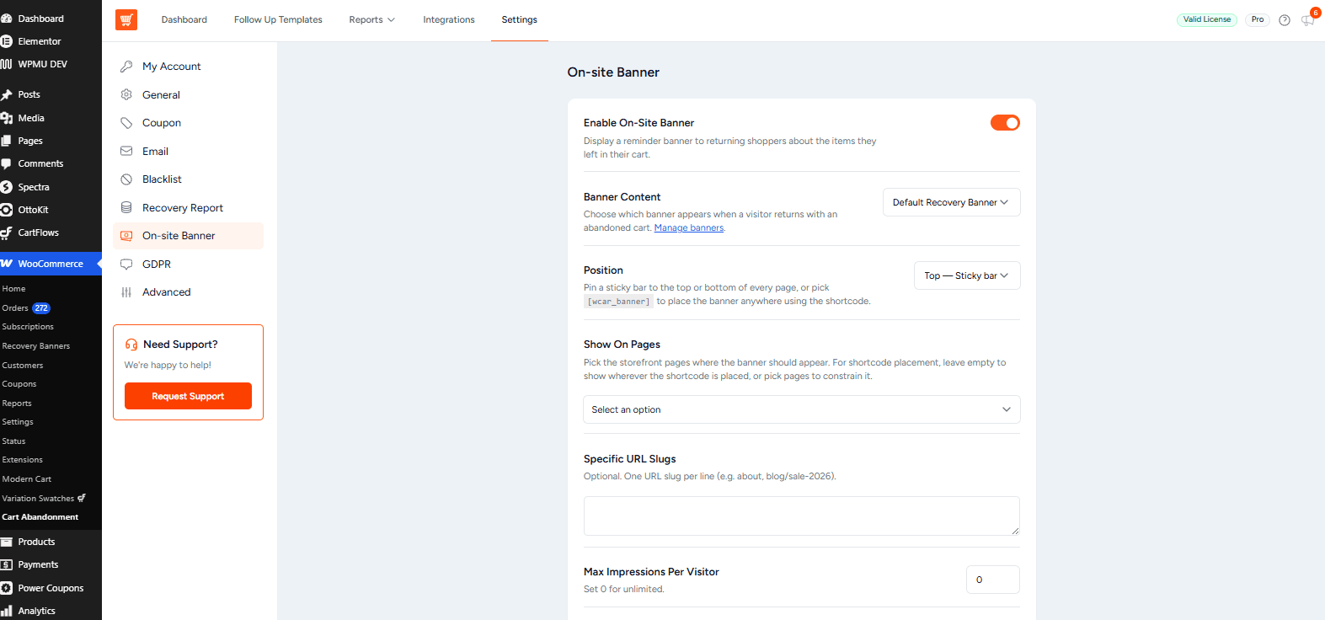The width and height of the screenshot is (1325, 620).
Task: Click the [wcar_banner] shortcode text
Action: (618, 302)
